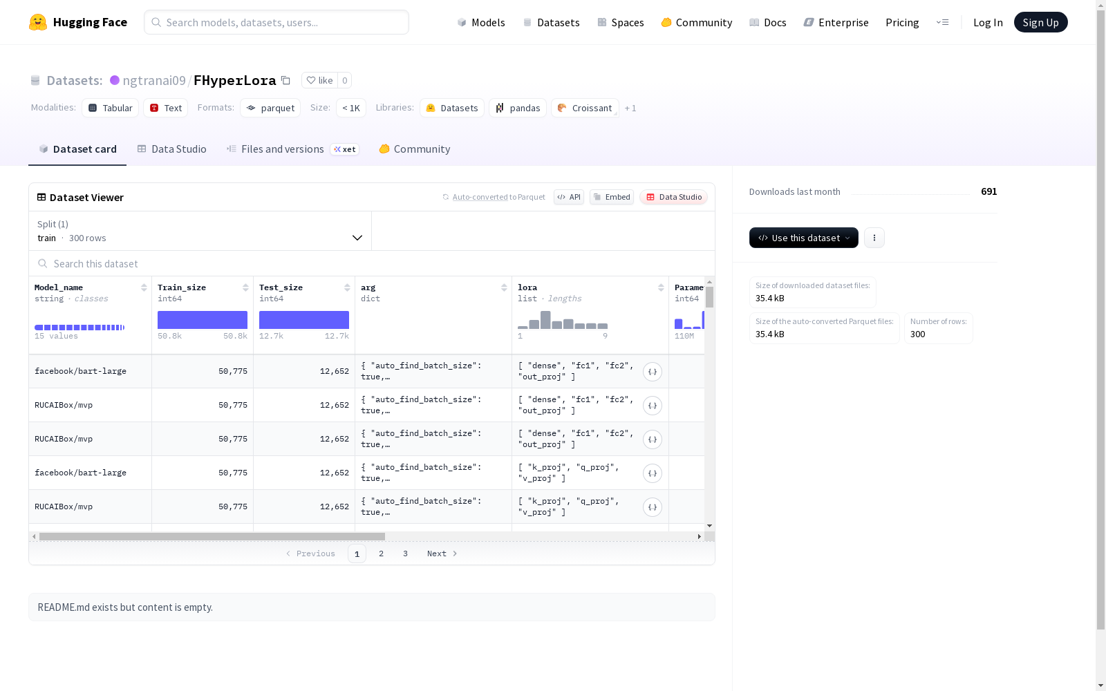Sort by the Model_name column
The height and width of the screenshot is (691, 1106).
[x=144, y=287]
